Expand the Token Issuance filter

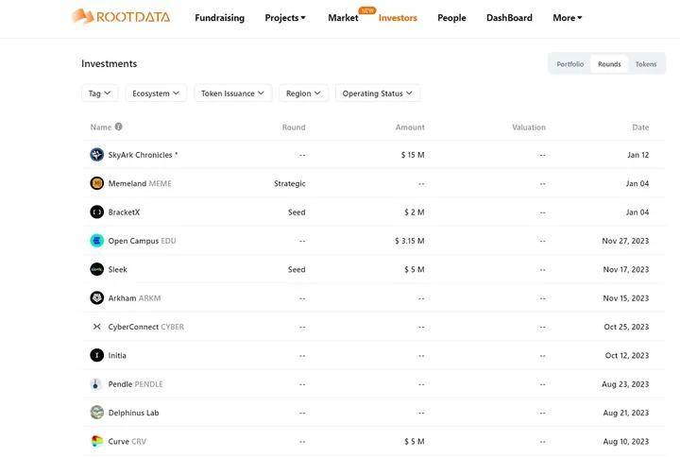[233, 93]
